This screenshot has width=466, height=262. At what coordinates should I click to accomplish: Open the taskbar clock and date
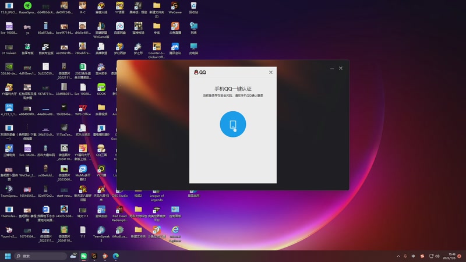[x=449, y=256]
